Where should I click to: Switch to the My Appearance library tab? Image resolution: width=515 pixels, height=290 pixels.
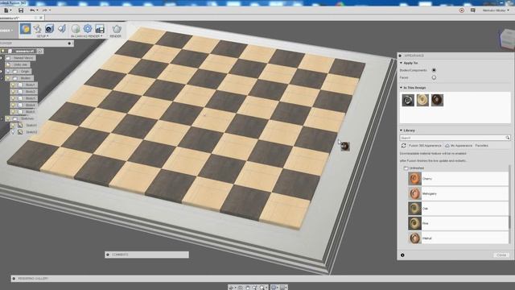click(x=459, y=145)
